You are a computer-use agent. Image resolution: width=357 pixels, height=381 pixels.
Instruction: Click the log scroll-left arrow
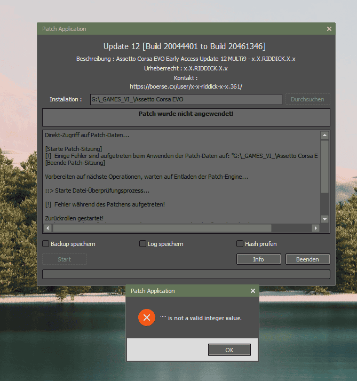click(x=47, y=228)
